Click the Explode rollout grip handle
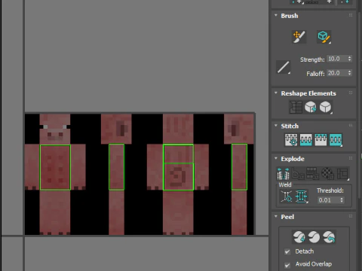 (x=351, y=158)
